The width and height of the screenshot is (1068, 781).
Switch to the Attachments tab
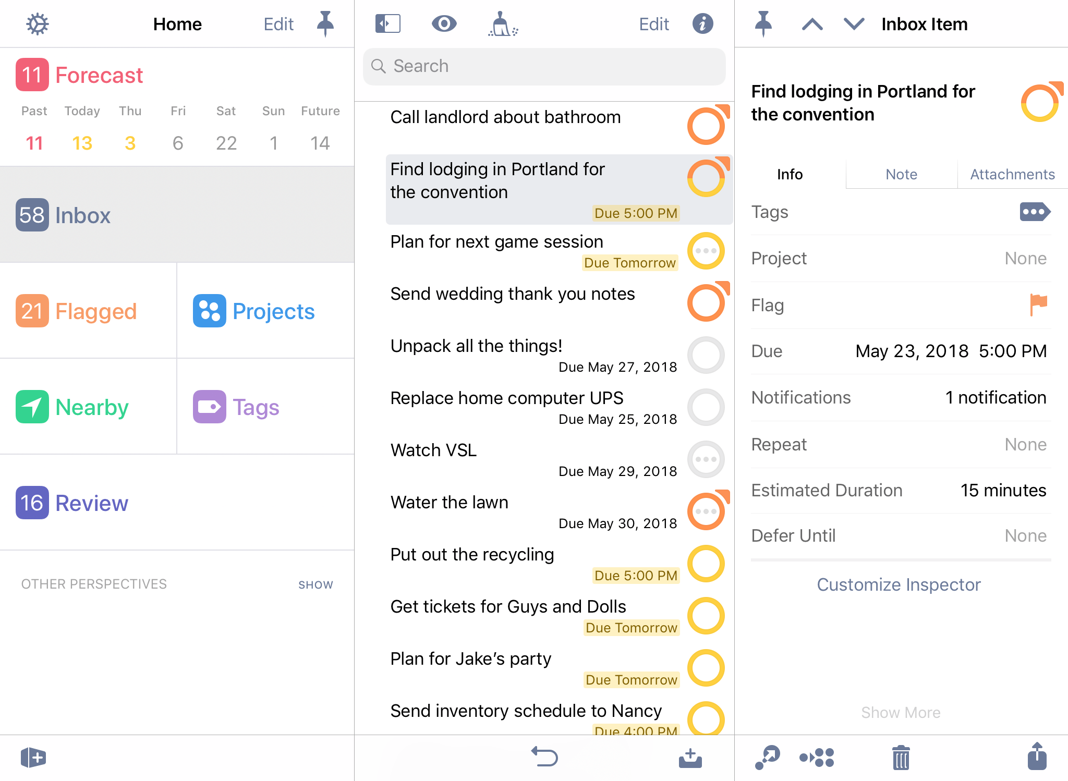pyautogui.click(x=1012, y=174)
